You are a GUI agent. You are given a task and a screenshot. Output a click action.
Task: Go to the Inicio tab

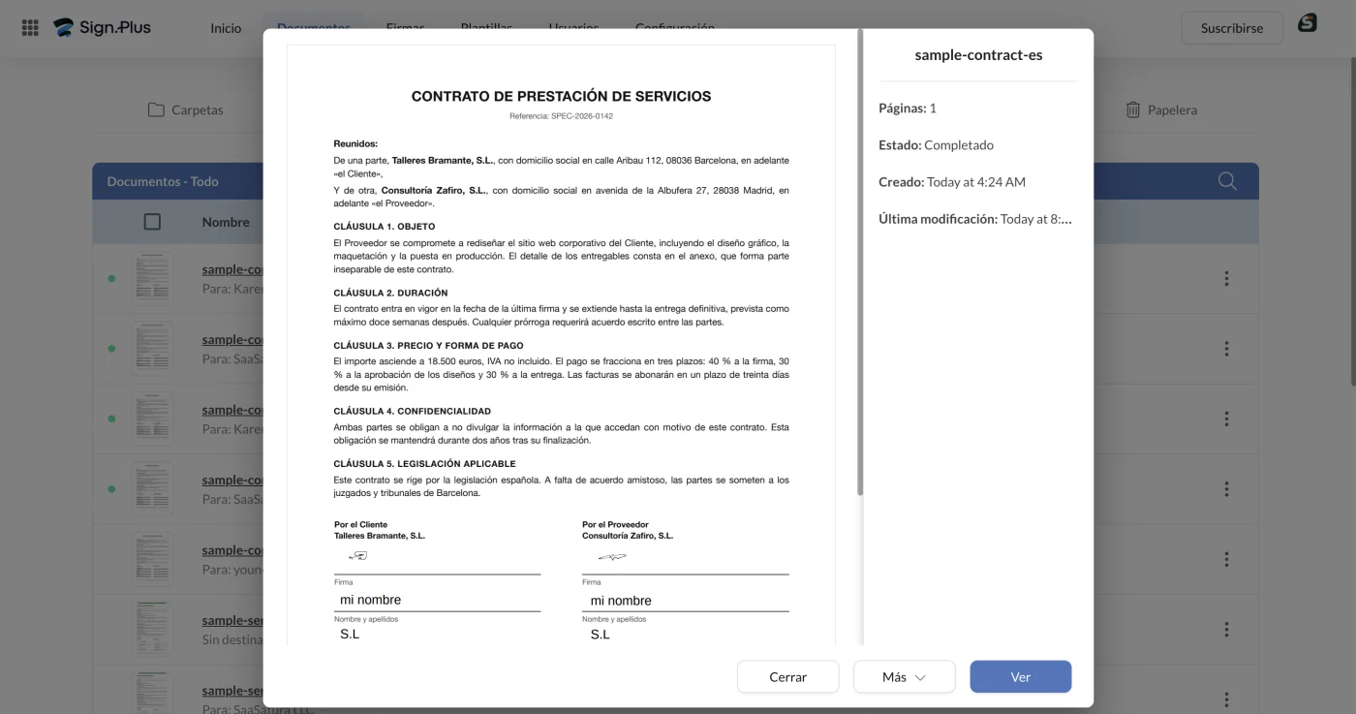[x=226, y=28]
